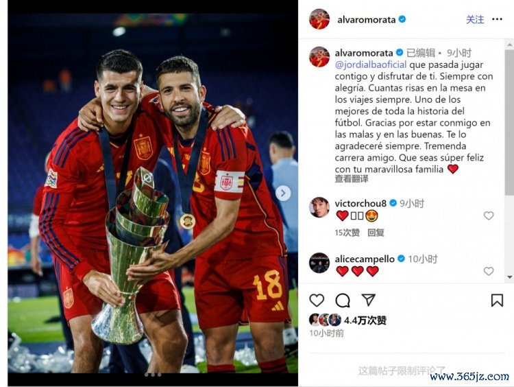The height and width of the screenshot is (387, 514).
Task: Click the 关注 follow button
Action: click(x=475, y=19)
